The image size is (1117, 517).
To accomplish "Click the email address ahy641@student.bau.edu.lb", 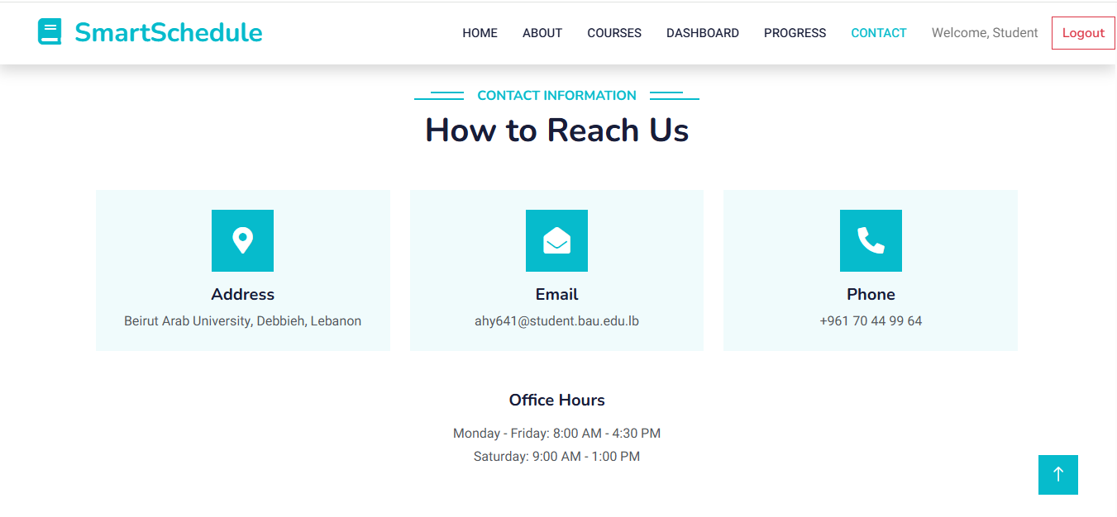I will click(556, 321).
